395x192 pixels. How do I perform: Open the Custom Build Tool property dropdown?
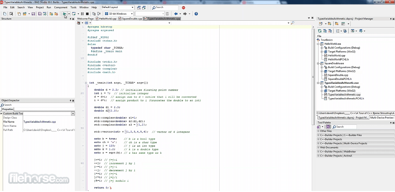point(73,114)
